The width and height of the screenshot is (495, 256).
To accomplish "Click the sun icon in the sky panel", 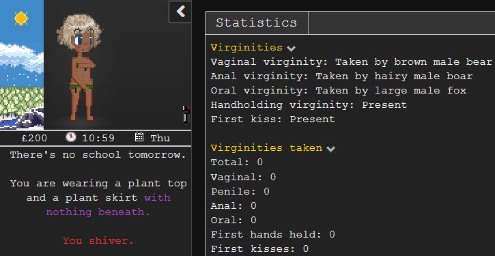I will coord(21,18).
